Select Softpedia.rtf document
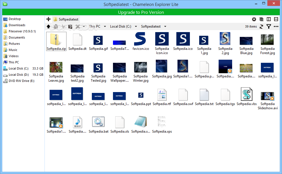 (x=162, y=97)
